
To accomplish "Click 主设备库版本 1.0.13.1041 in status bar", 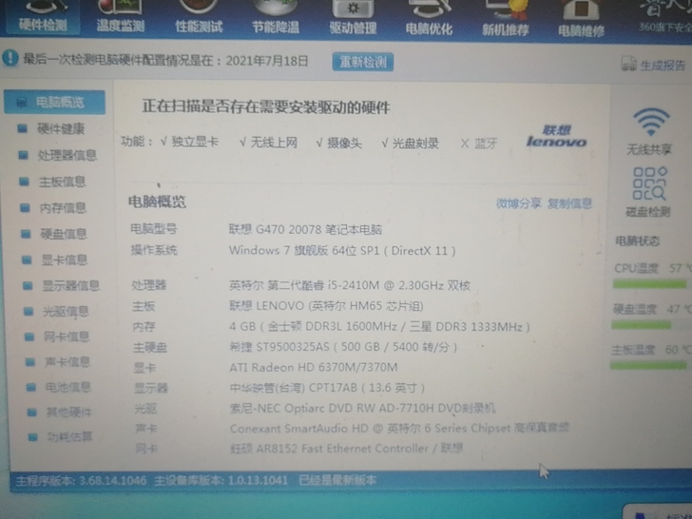I will [x=221, y=480].
